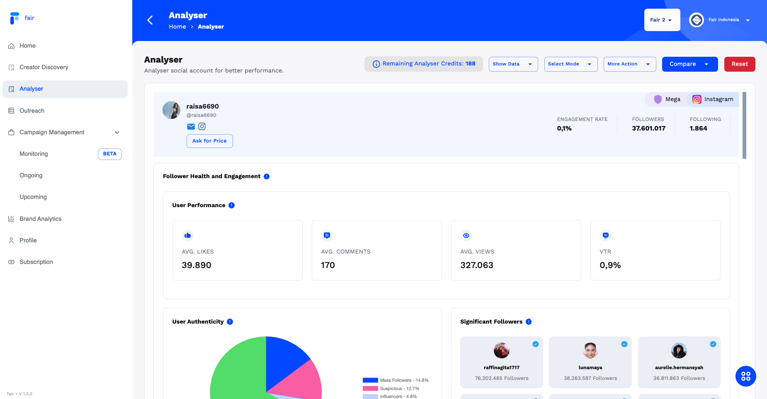Open Upcoming campaigns in the sidebar
Image resolution: width=767 pixels, height=399 pixels.
pos(33,197)
